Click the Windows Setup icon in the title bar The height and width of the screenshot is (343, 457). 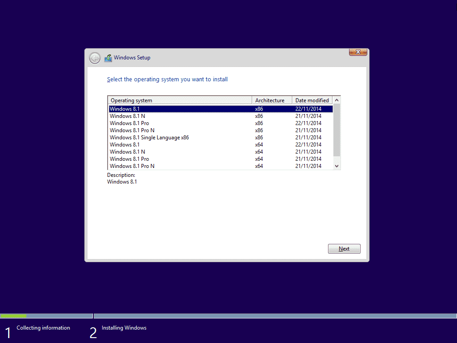click(x=108, y=58)
